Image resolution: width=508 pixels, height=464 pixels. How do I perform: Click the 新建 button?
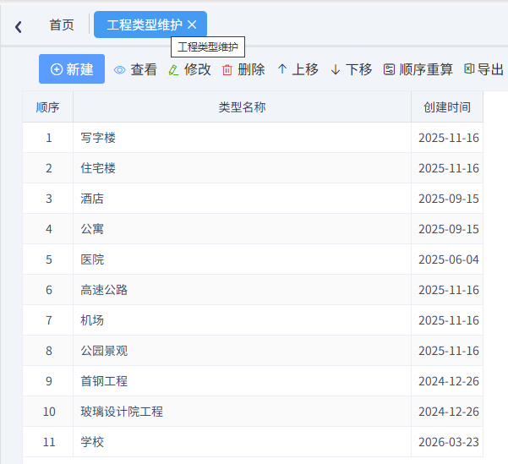pos(72,69)
